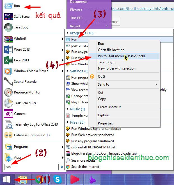Open the Resource Monitor gauge icon
174x185 pixels.
8,92
